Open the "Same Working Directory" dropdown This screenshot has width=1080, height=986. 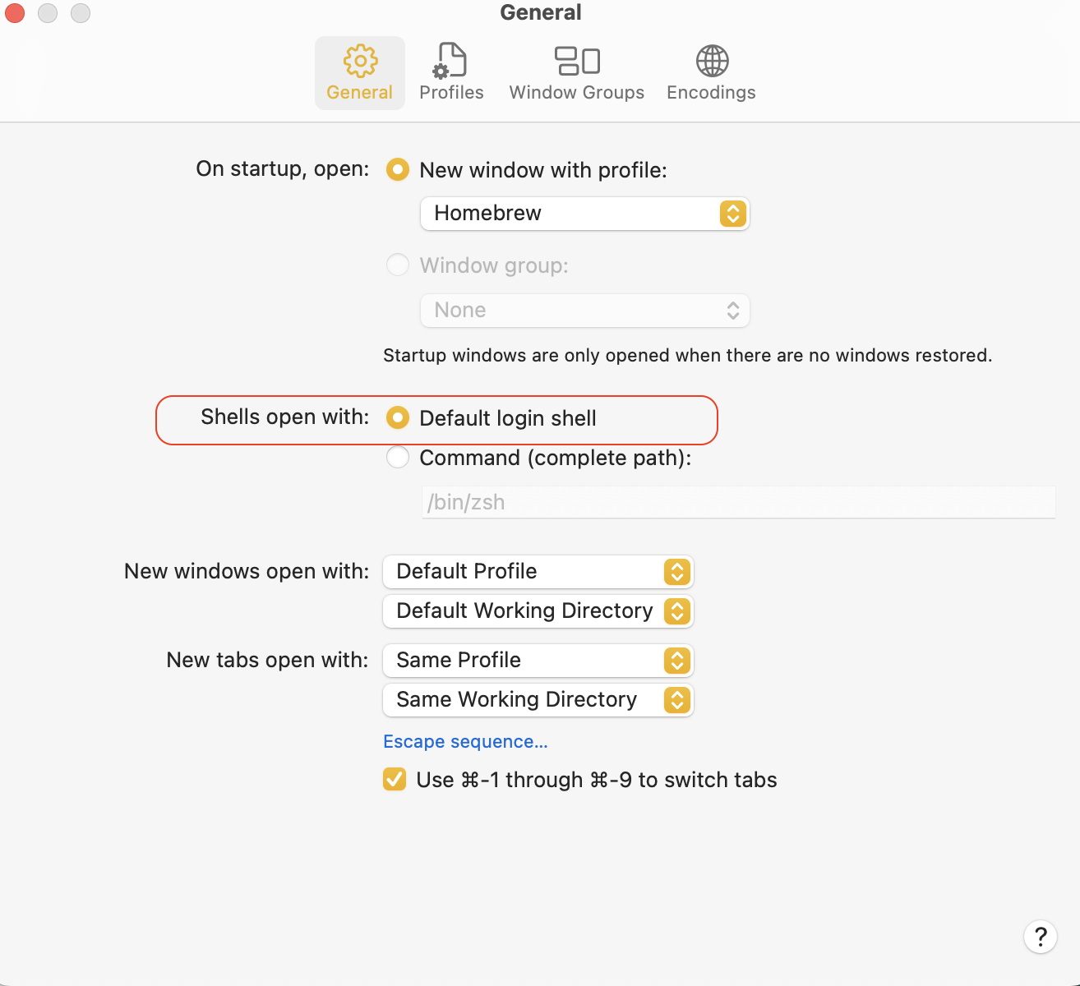coord(538,699)
